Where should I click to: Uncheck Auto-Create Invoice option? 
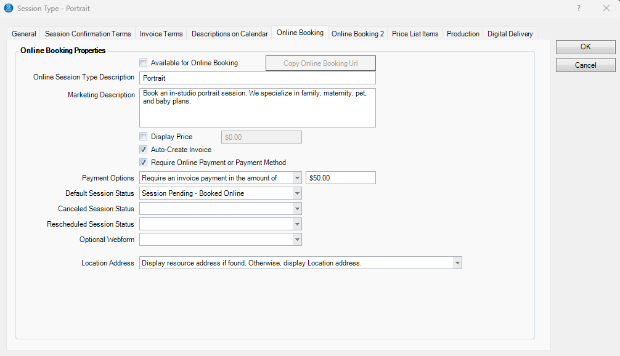coord(144,150)
